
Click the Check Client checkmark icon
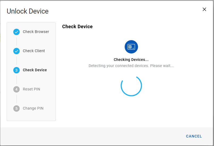click(x=16, y=51)
